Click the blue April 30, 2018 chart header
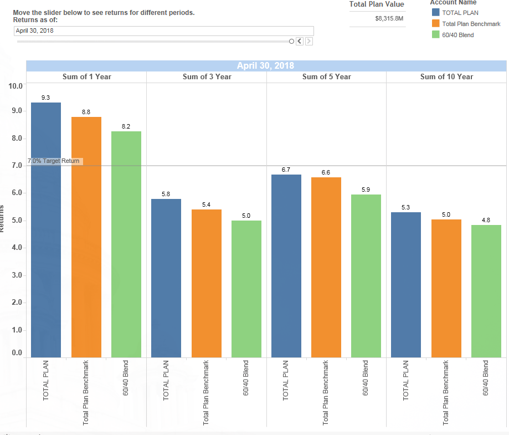 click(266, 65)
